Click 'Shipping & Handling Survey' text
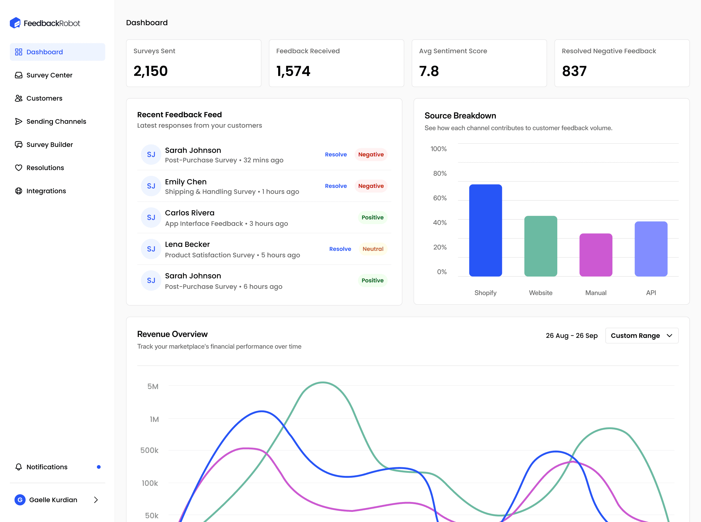 tap(210, 192)
